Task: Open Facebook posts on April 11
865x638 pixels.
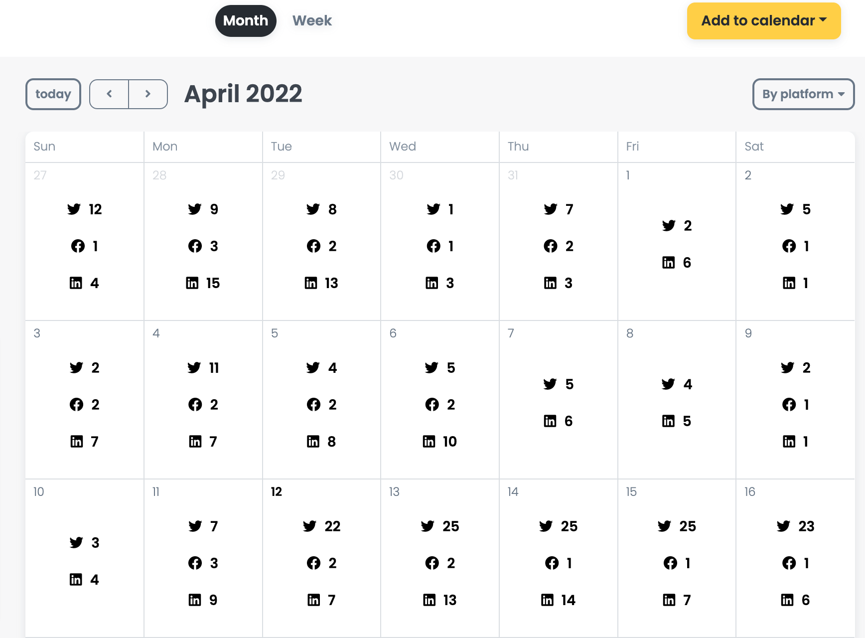Action: click(x=203, y=563)
